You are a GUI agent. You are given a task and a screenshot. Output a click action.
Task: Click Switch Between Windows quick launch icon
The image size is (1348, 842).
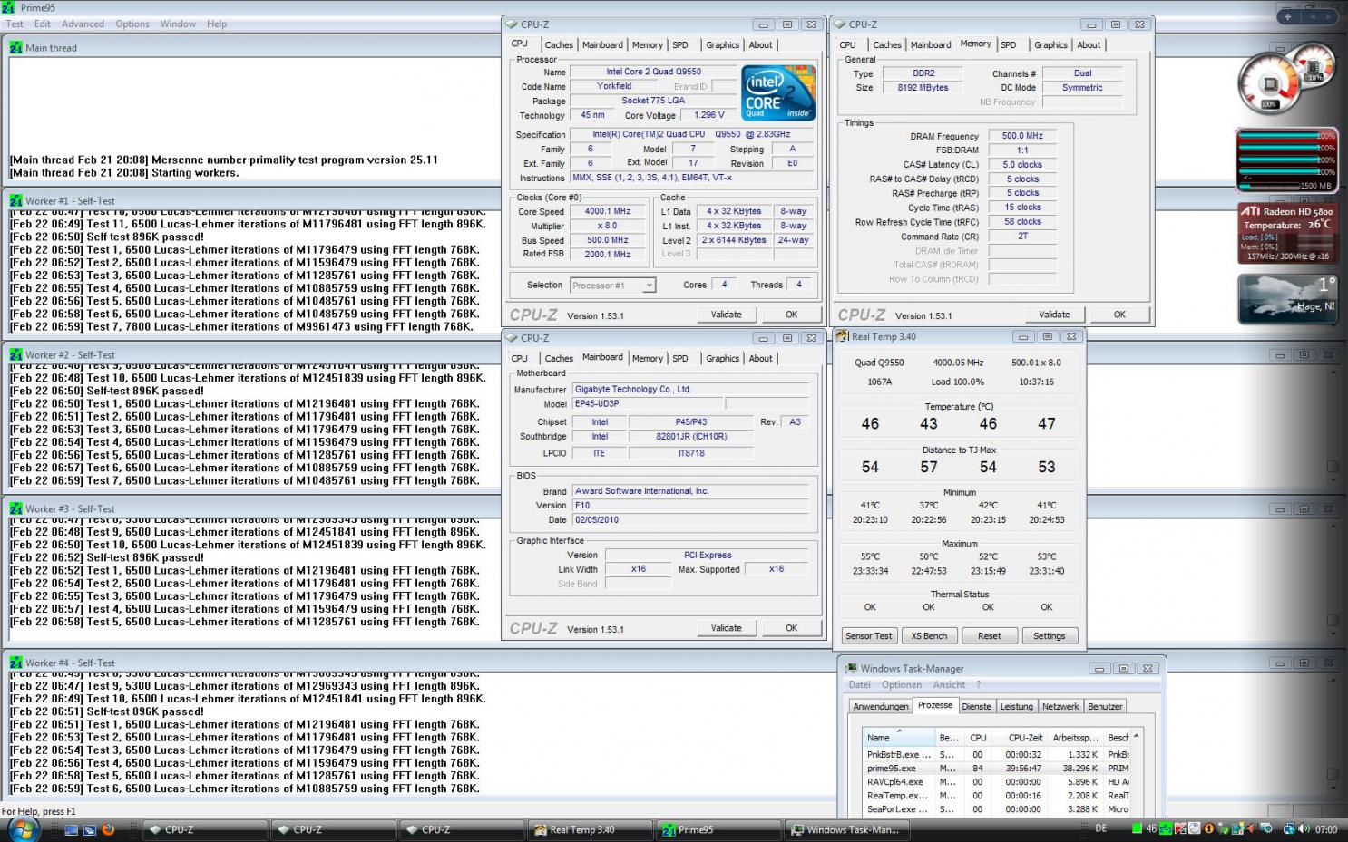[90, 829]
